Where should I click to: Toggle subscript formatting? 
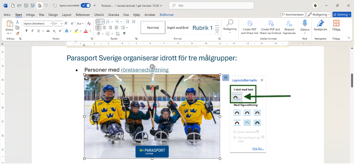pyautogui.click(x=54, y=31)
